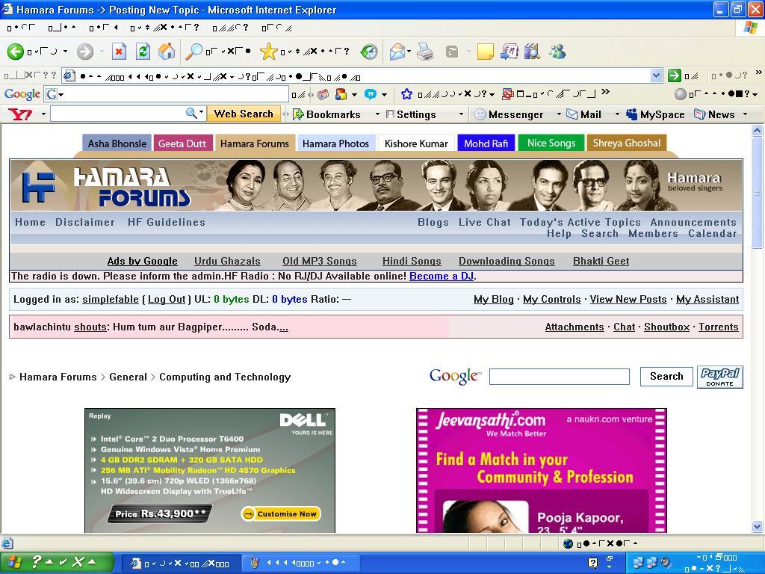Go to the Home page icon
Screen dimensions: 765x574
point(167,52)
